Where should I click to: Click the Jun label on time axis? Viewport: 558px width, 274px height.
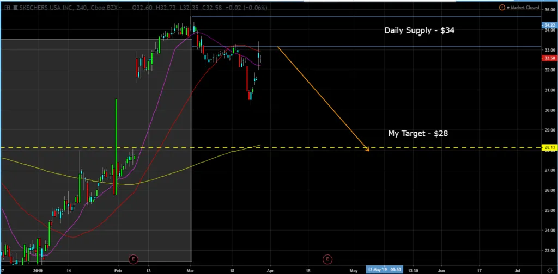441,270
